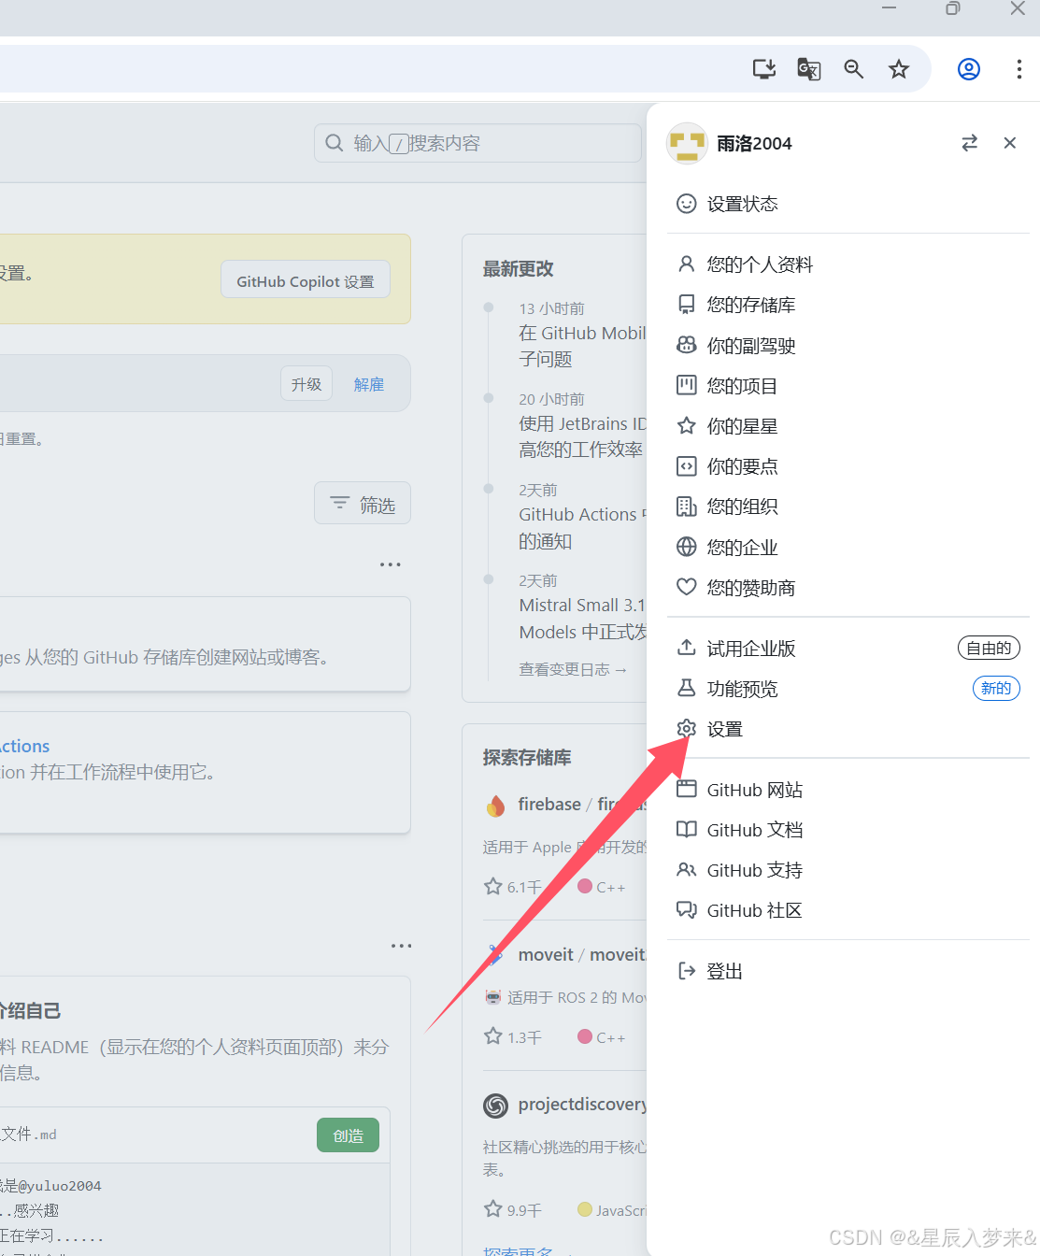Select 登出 to sign out

(x=724, y=970)
